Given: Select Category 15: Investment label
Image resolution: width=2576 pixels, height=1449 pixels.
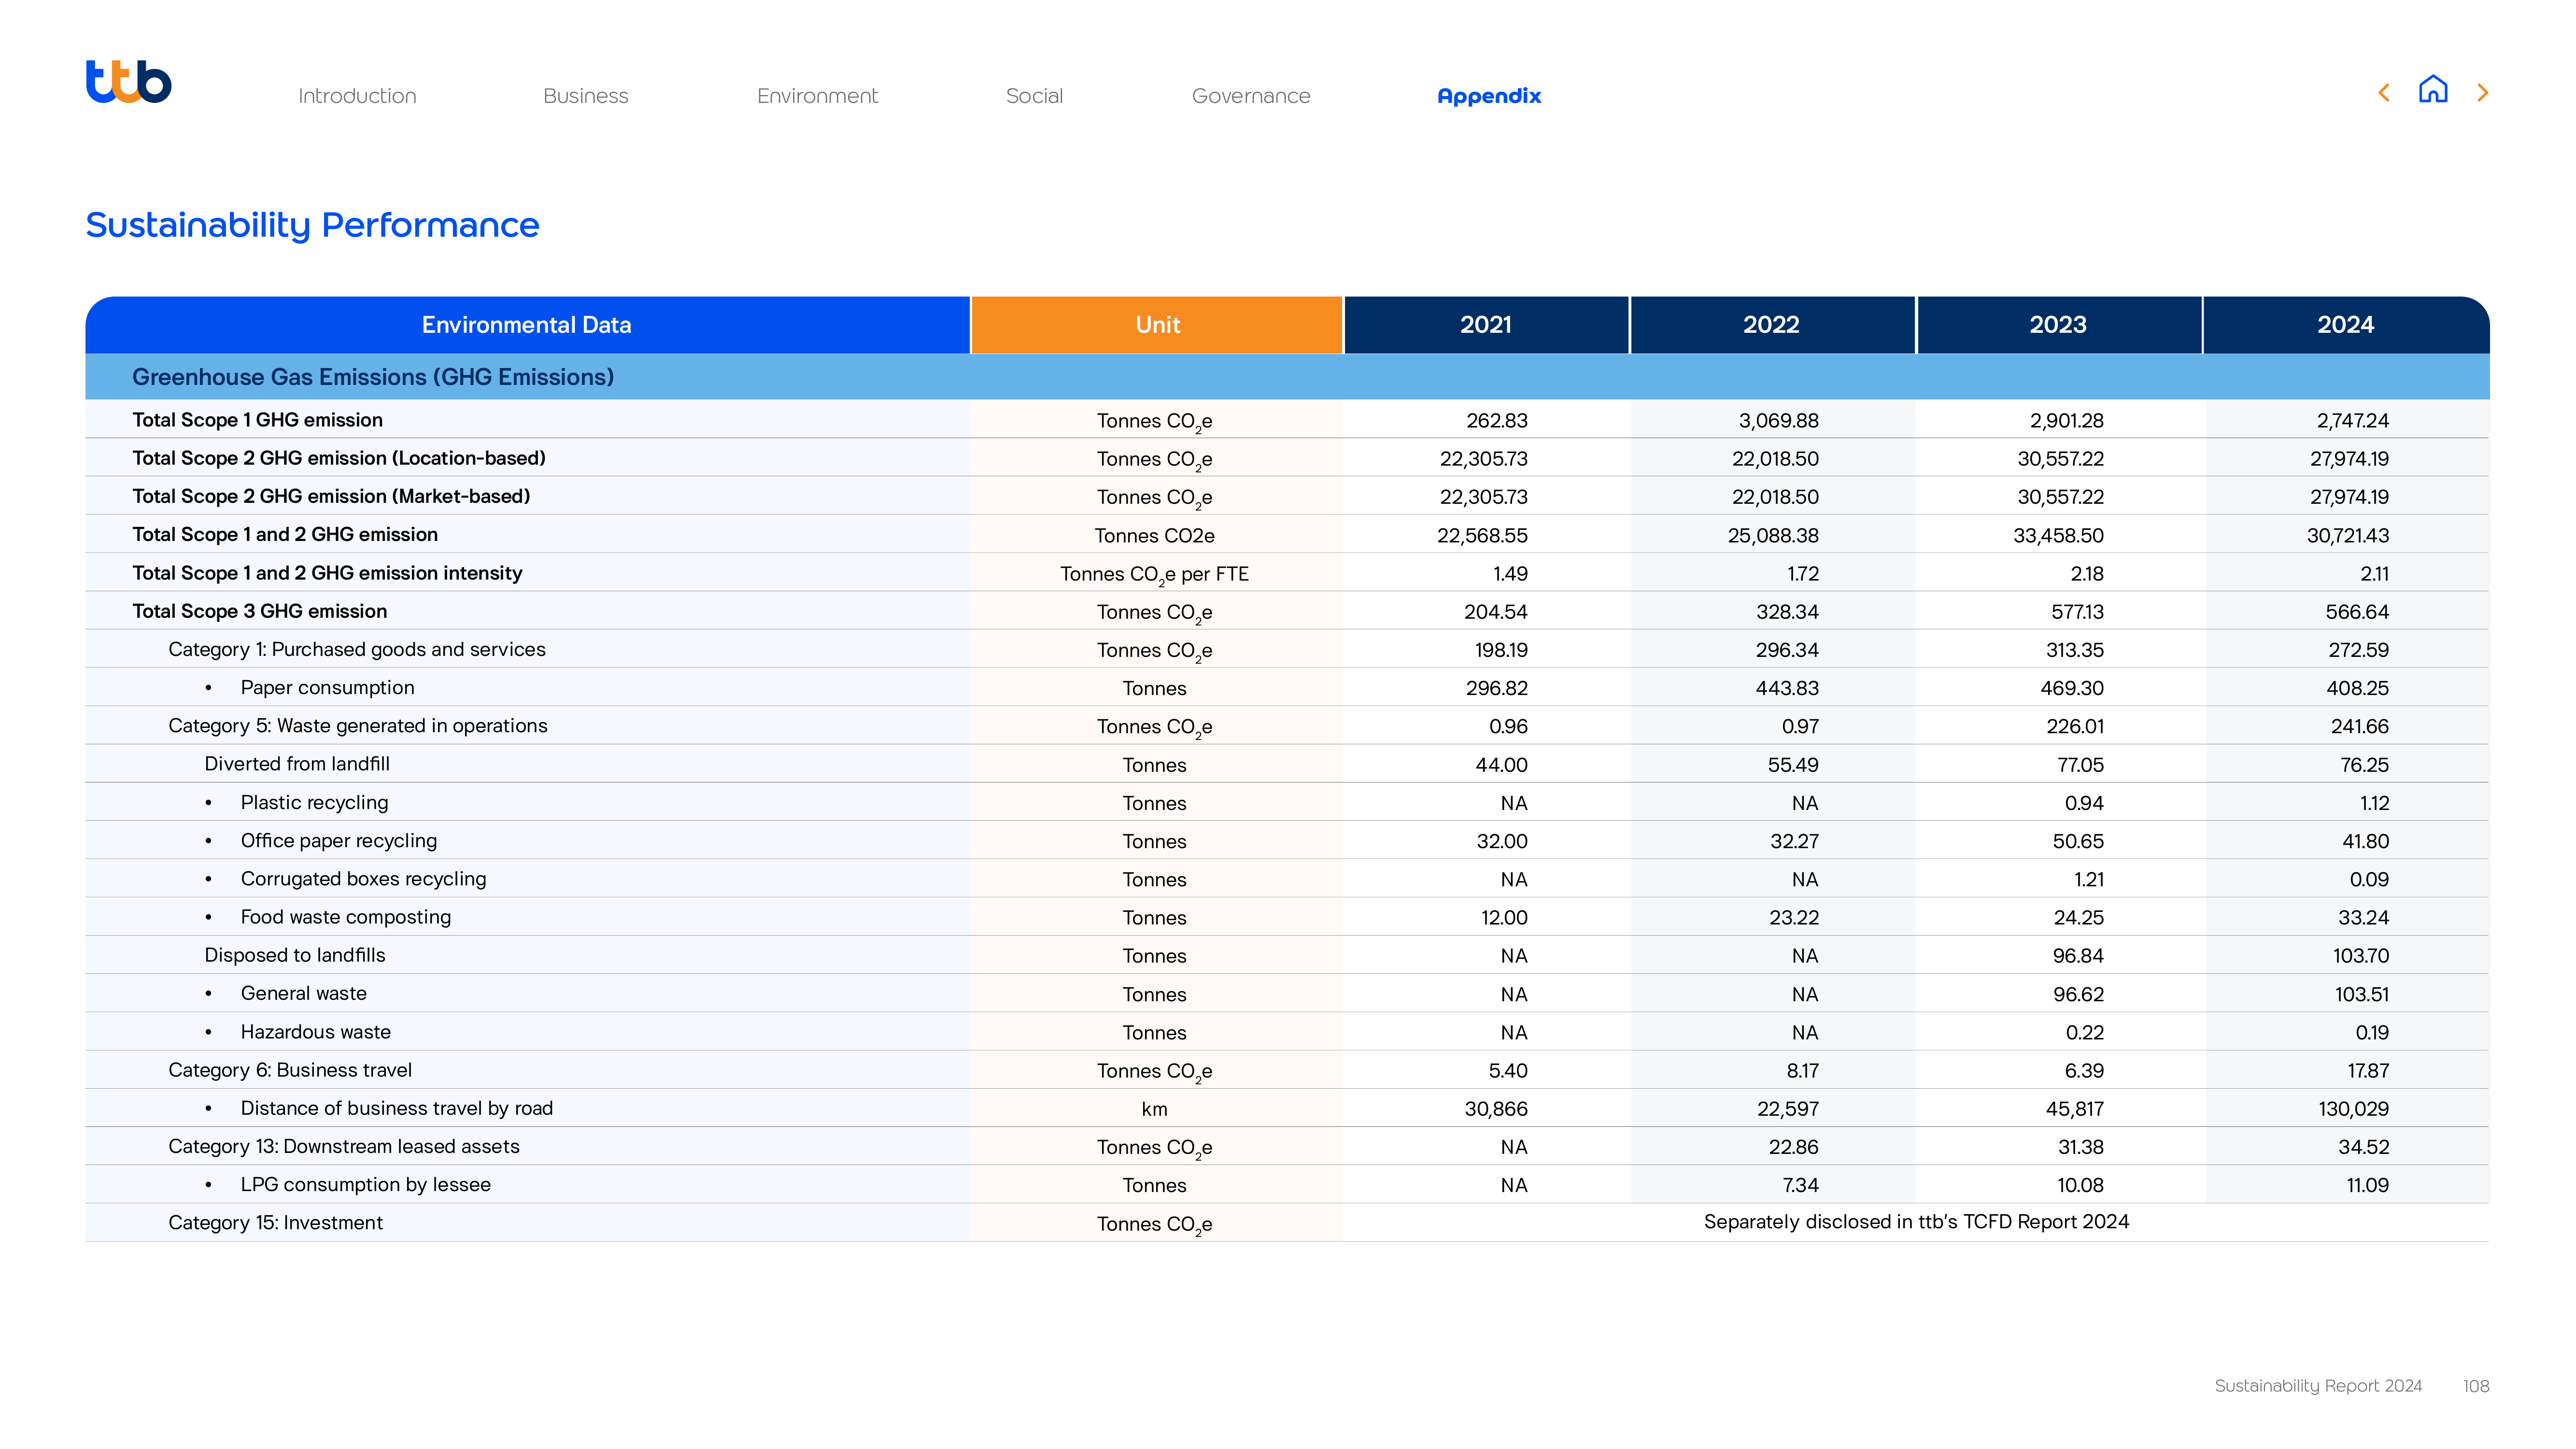Looking at the screenshot, I should (x=276, y=1223).
